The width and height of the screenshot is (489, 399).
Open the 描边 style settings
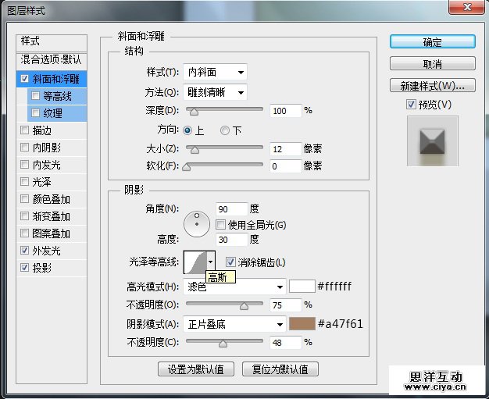point(42,130)
